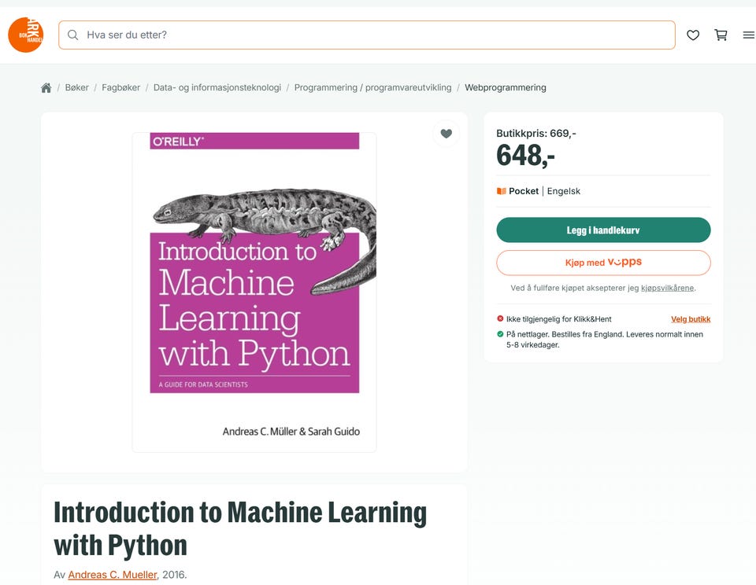Click the home icon in breadcrumb
The width and height of the screenshot is (756, 585).
(x=46, y=87)
